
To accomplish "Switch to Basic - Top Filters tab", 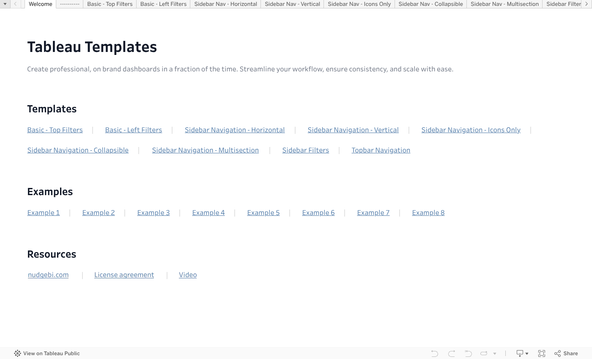I will coord(110,4).
